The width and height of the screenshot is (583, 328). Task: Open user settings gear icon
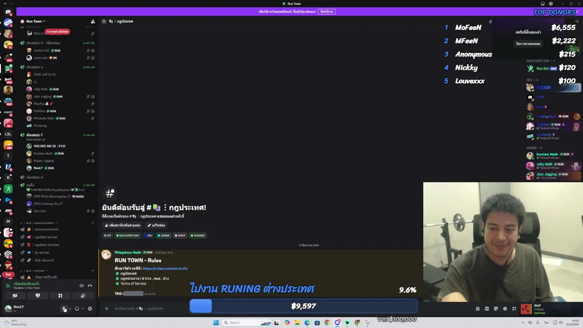click(x=90, y=308)
